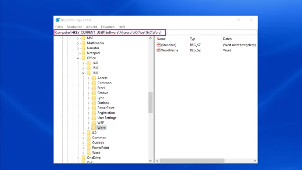Expand the 14.0 key node

click(83, 63)
